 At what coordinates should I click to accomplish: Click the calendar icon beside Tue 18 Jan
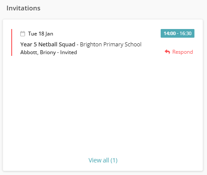[x=23, y=34]
